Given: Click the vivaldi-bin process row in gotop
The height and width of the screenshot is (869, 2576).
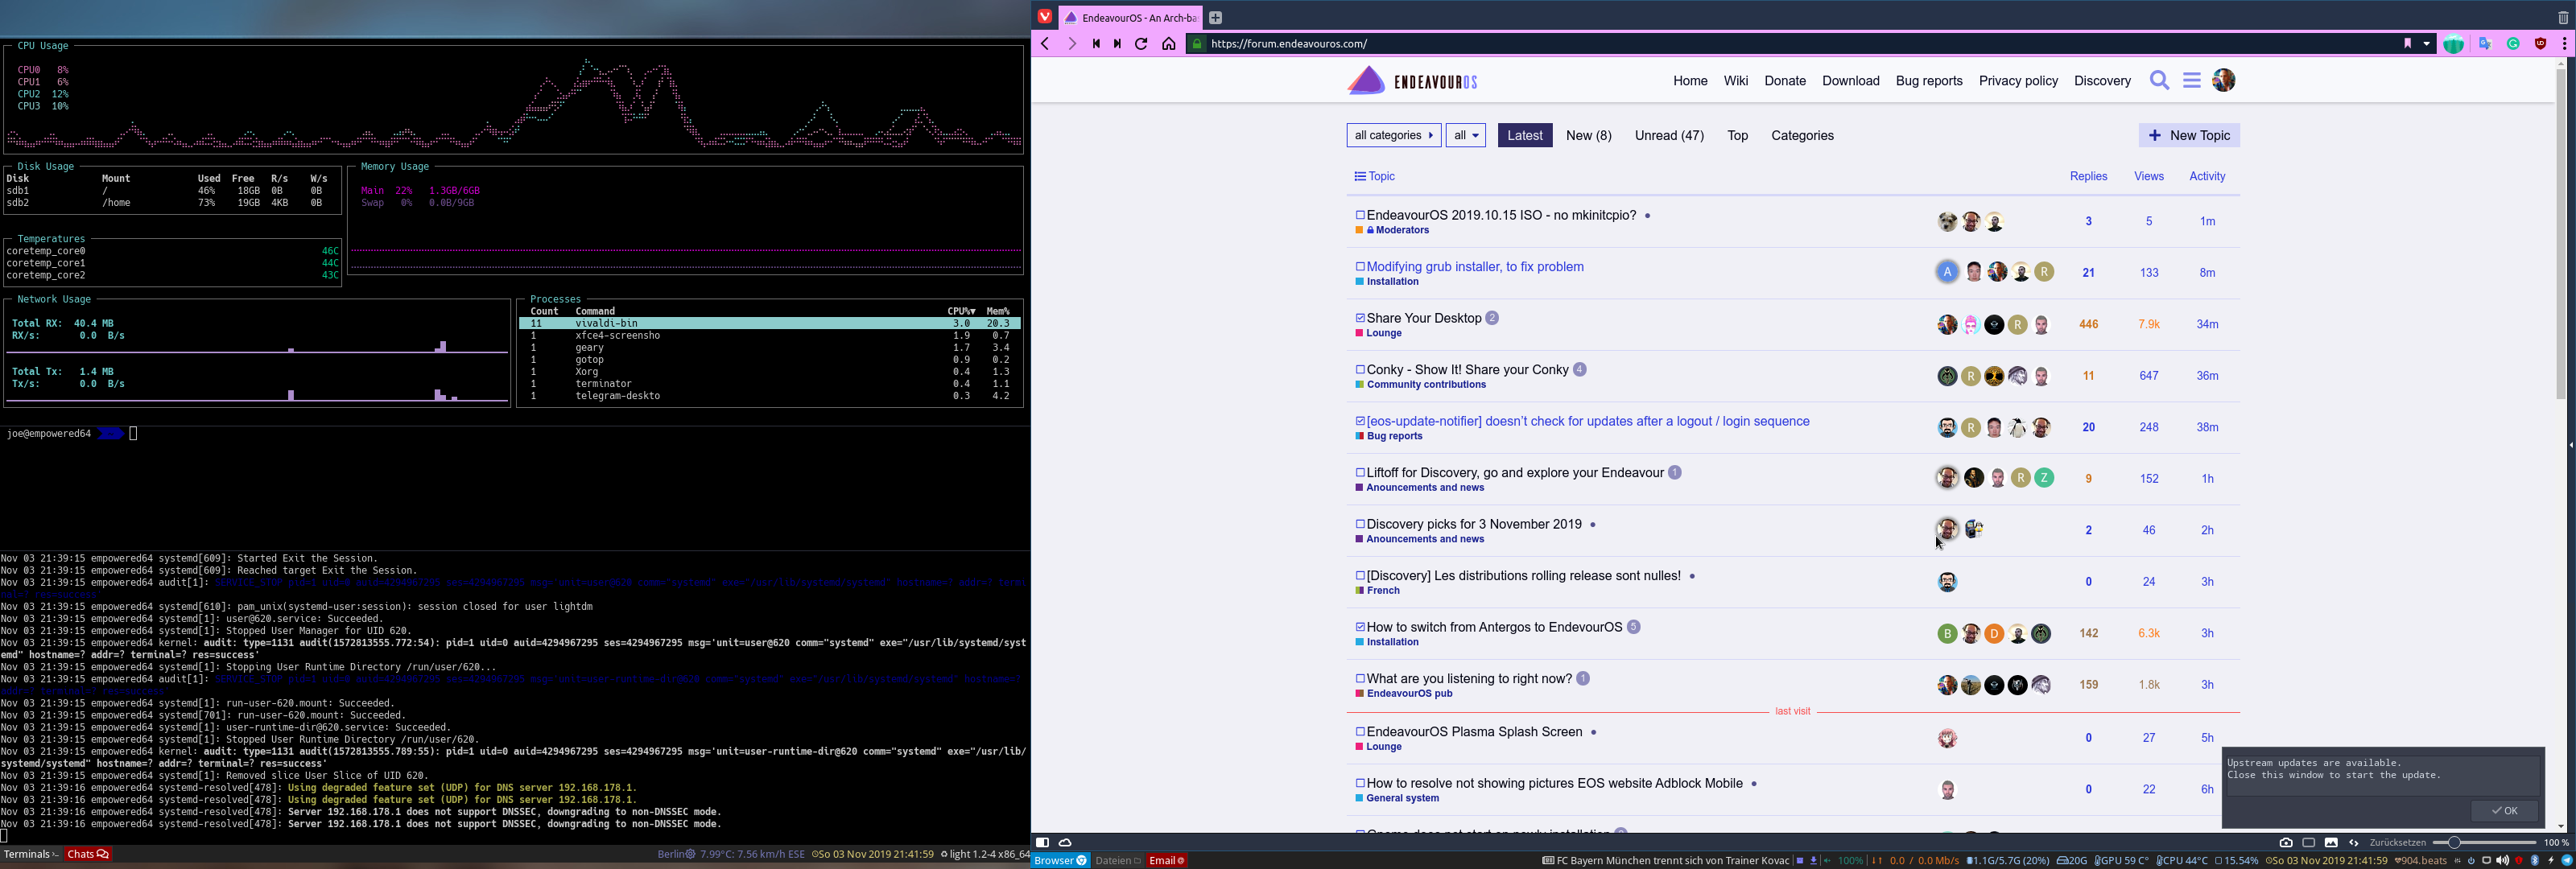Looking at the screenshot, I should coord(769,324).
